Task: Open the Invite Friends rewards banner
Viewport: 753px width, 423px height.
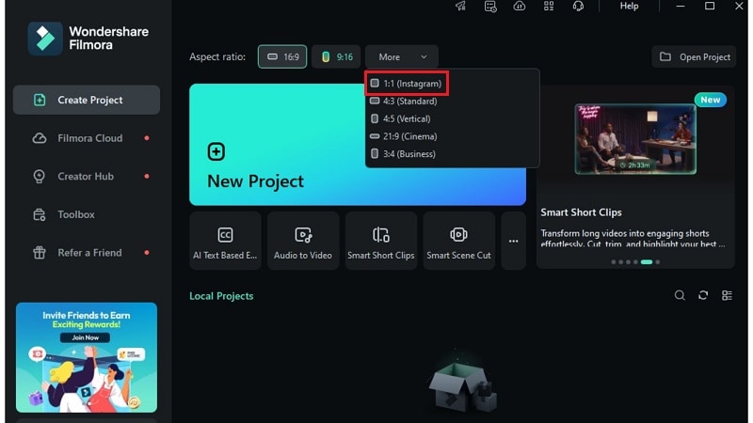Action: 87,357
